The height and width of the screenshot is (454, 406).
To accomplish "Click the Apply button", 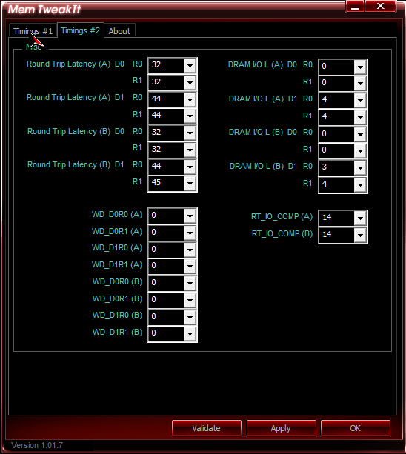I will pos(281,428).
